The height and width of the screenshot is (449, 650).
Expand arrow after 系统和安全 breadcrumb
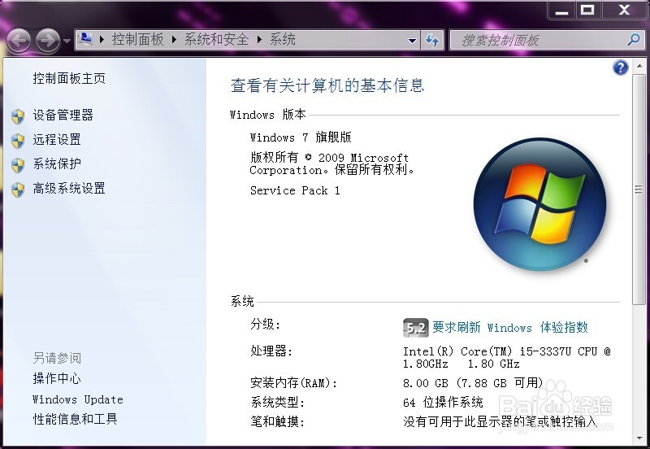click(x=259, y=40)
